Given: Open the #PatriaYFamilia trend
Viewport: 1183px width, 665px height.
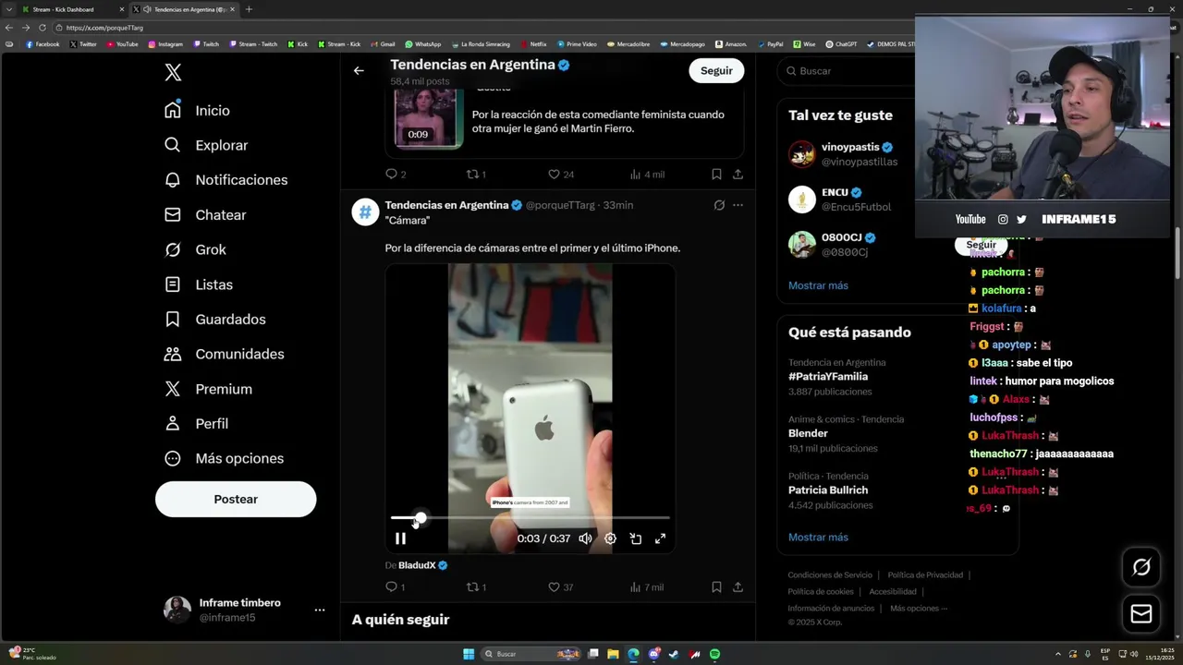Looking at the screenshot, I should coord(828,377).
